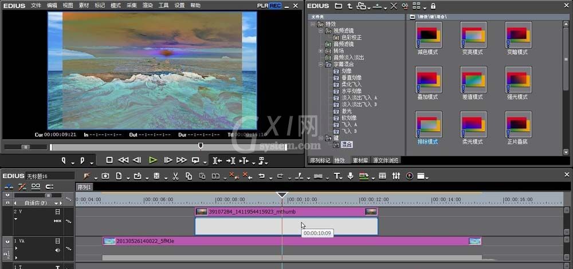The width and height of the screenshot is (573, 269).
Task: Click the delete X icon in effects panel
Action: click(x=394, y=6)
